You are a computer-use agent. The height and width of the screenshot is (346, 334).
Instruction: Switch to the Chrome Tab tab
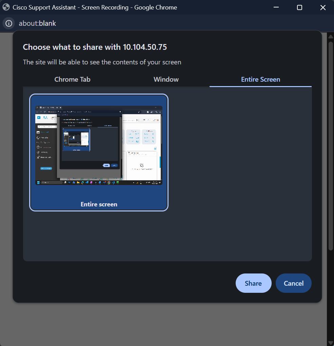click(72, 79)
